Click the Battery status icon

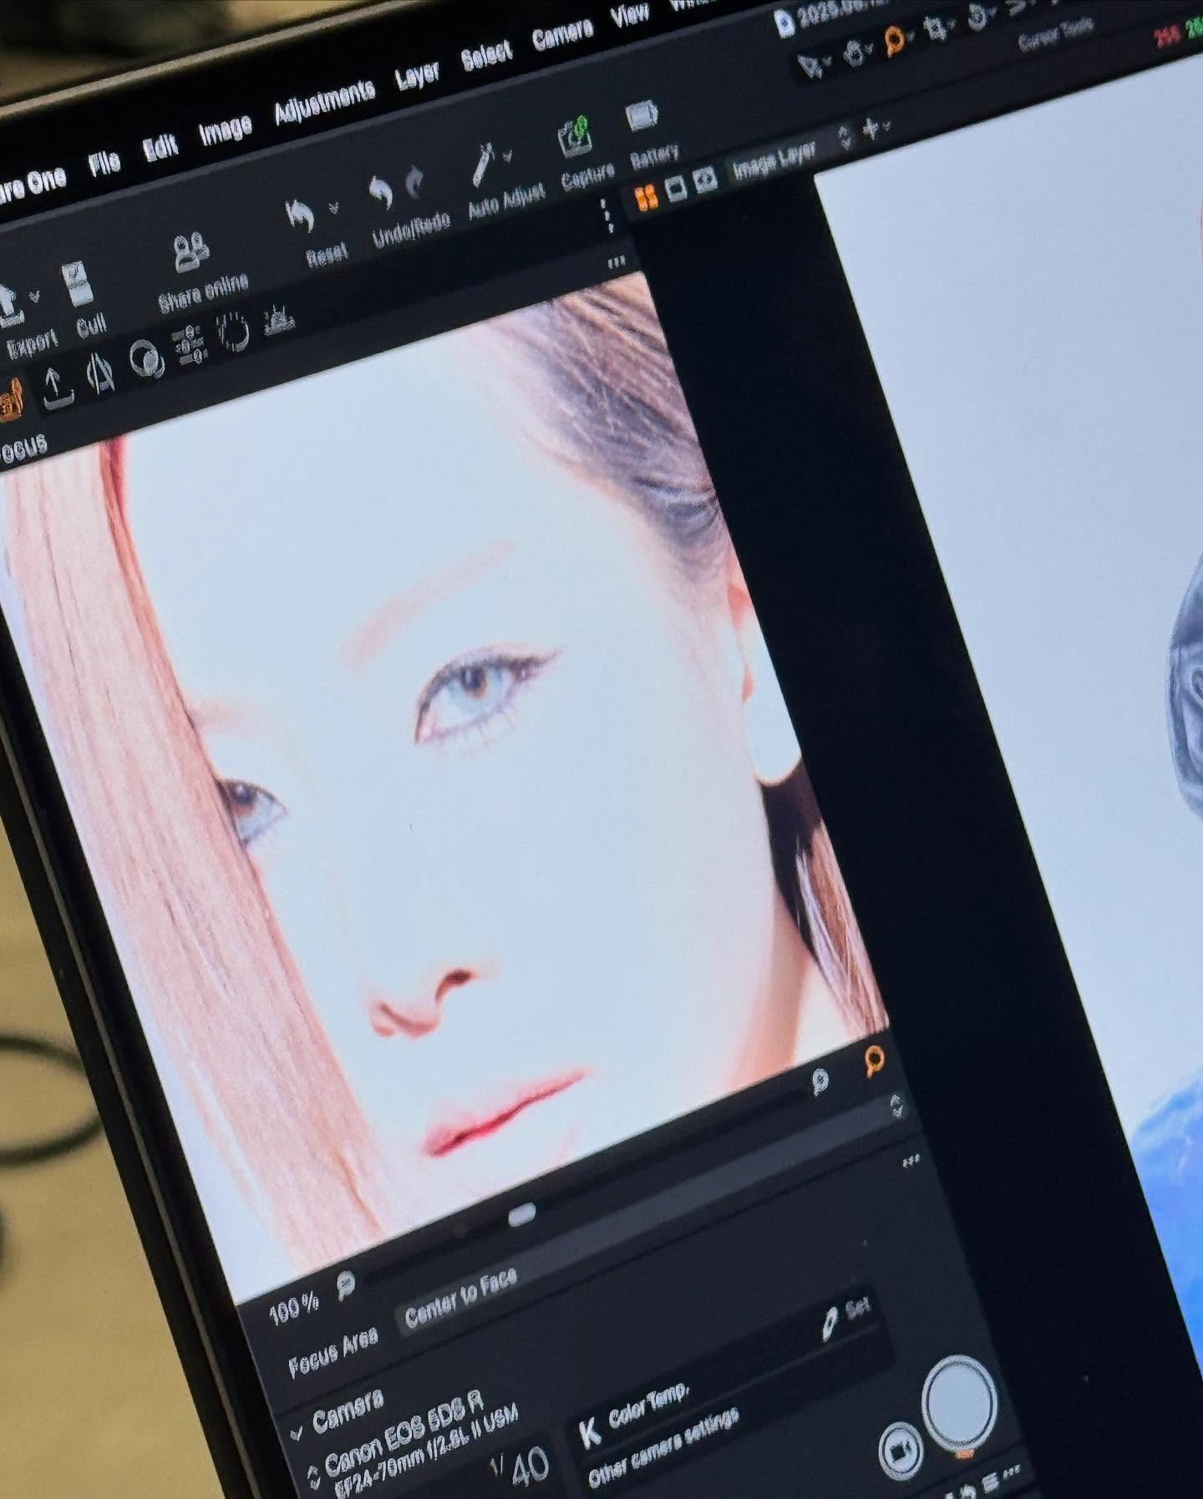point(642,117)
